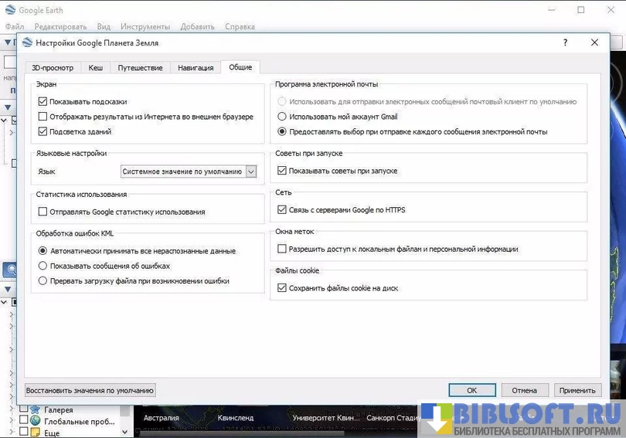Image resolution: width=626 pixels, height=438 pixels.
Task: Click the Галерея star layer icon
Action: 36,409
